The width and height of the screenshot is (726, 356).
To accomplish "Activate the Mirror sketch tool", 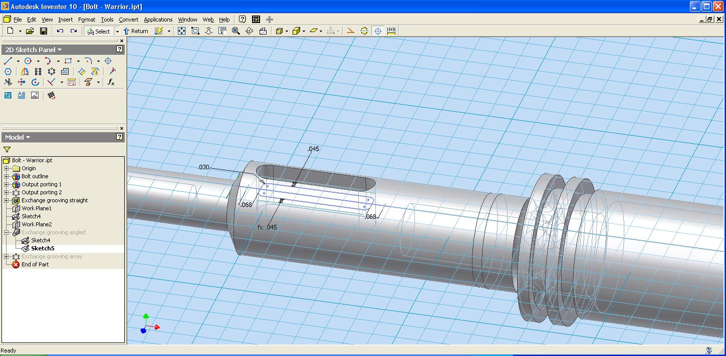I will (x=25, y=72).
